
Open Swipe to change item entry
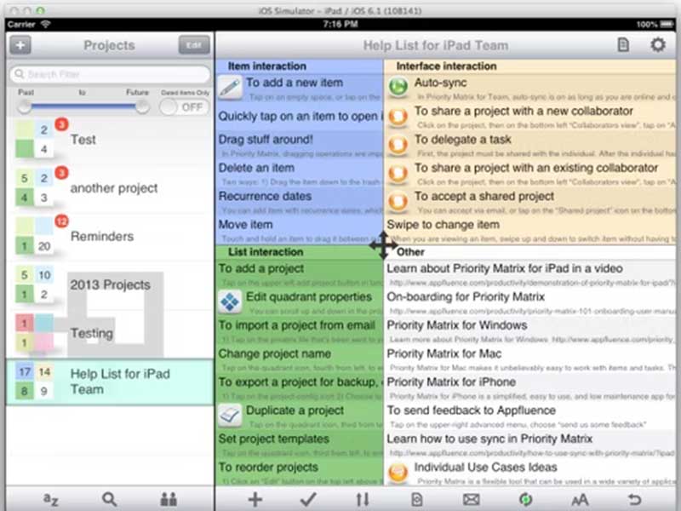(529, 230)
